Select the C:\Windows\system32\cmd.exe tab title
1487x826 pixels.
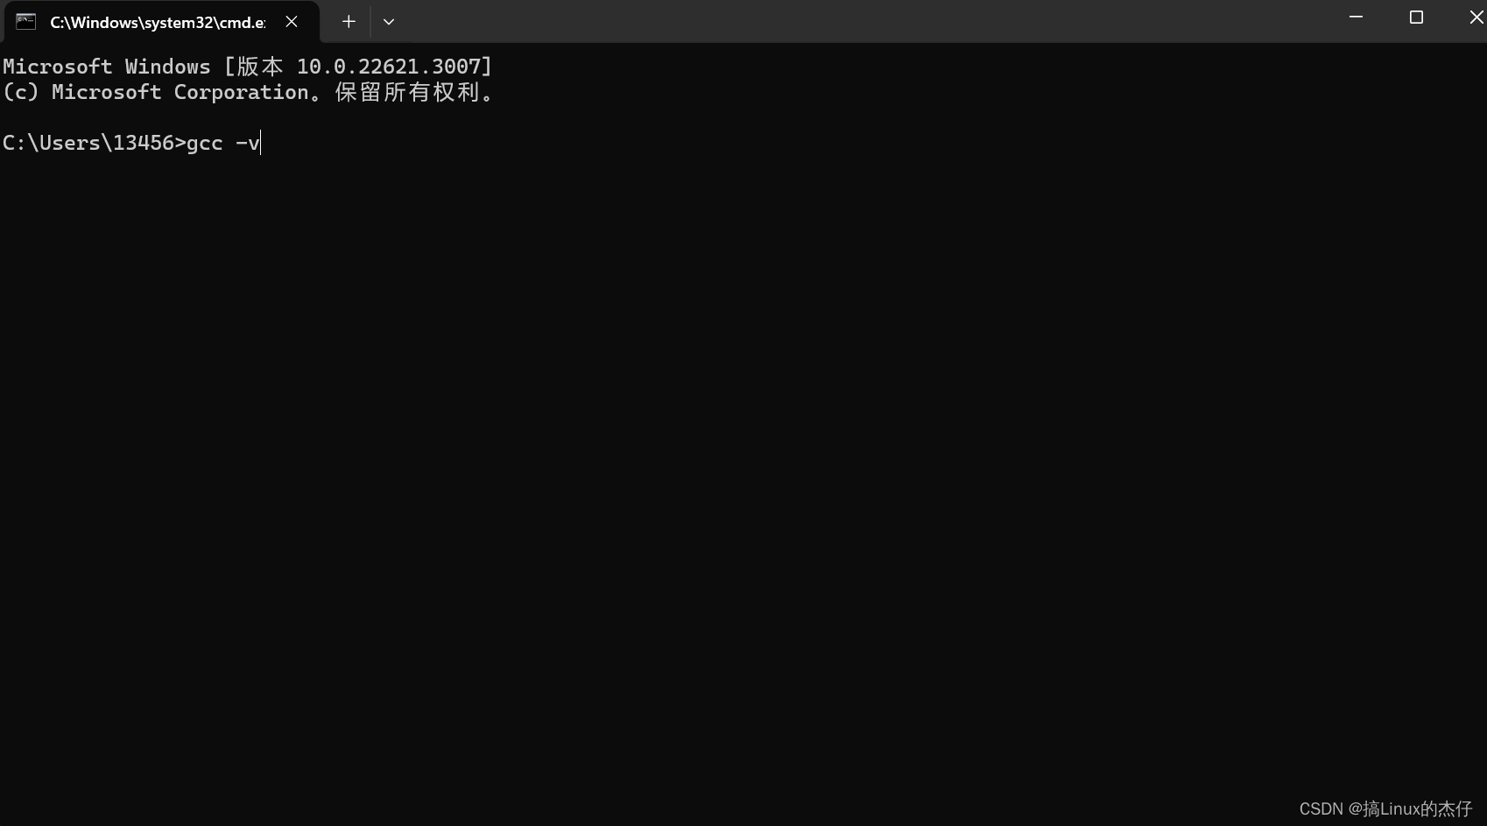click(x=158, y=23)
